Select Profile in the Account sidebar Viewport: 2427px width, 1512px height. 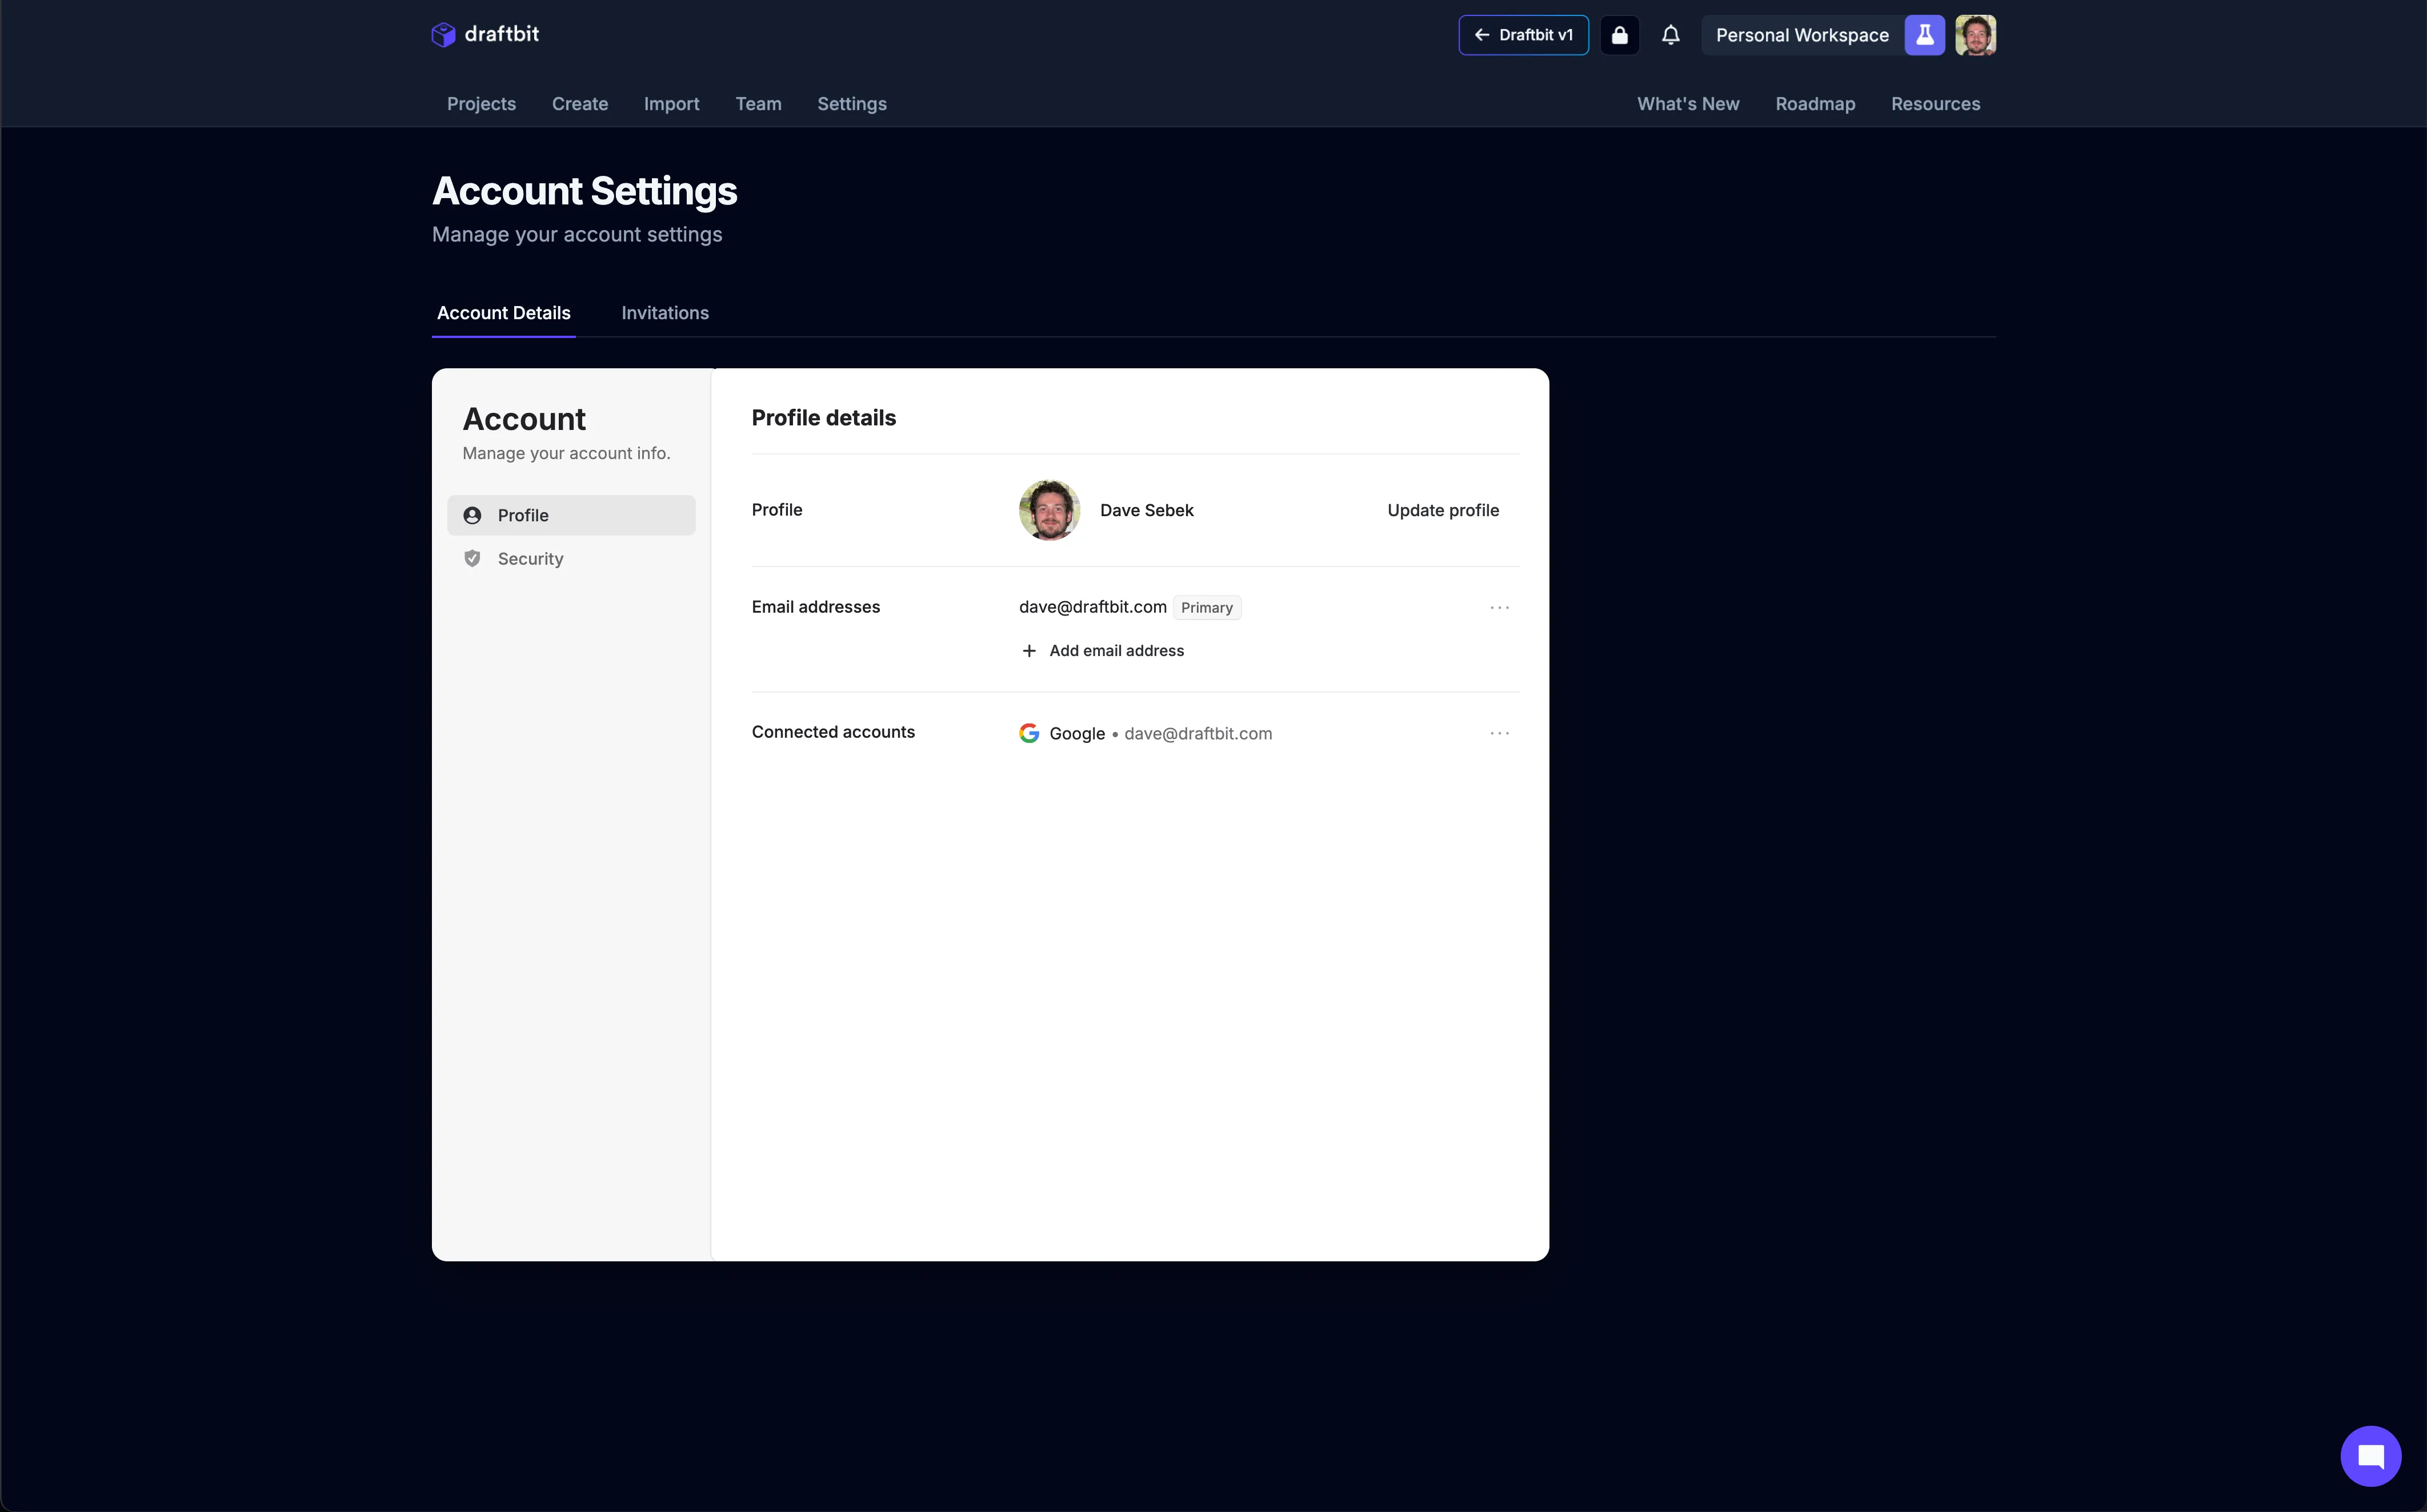[524, 515]
